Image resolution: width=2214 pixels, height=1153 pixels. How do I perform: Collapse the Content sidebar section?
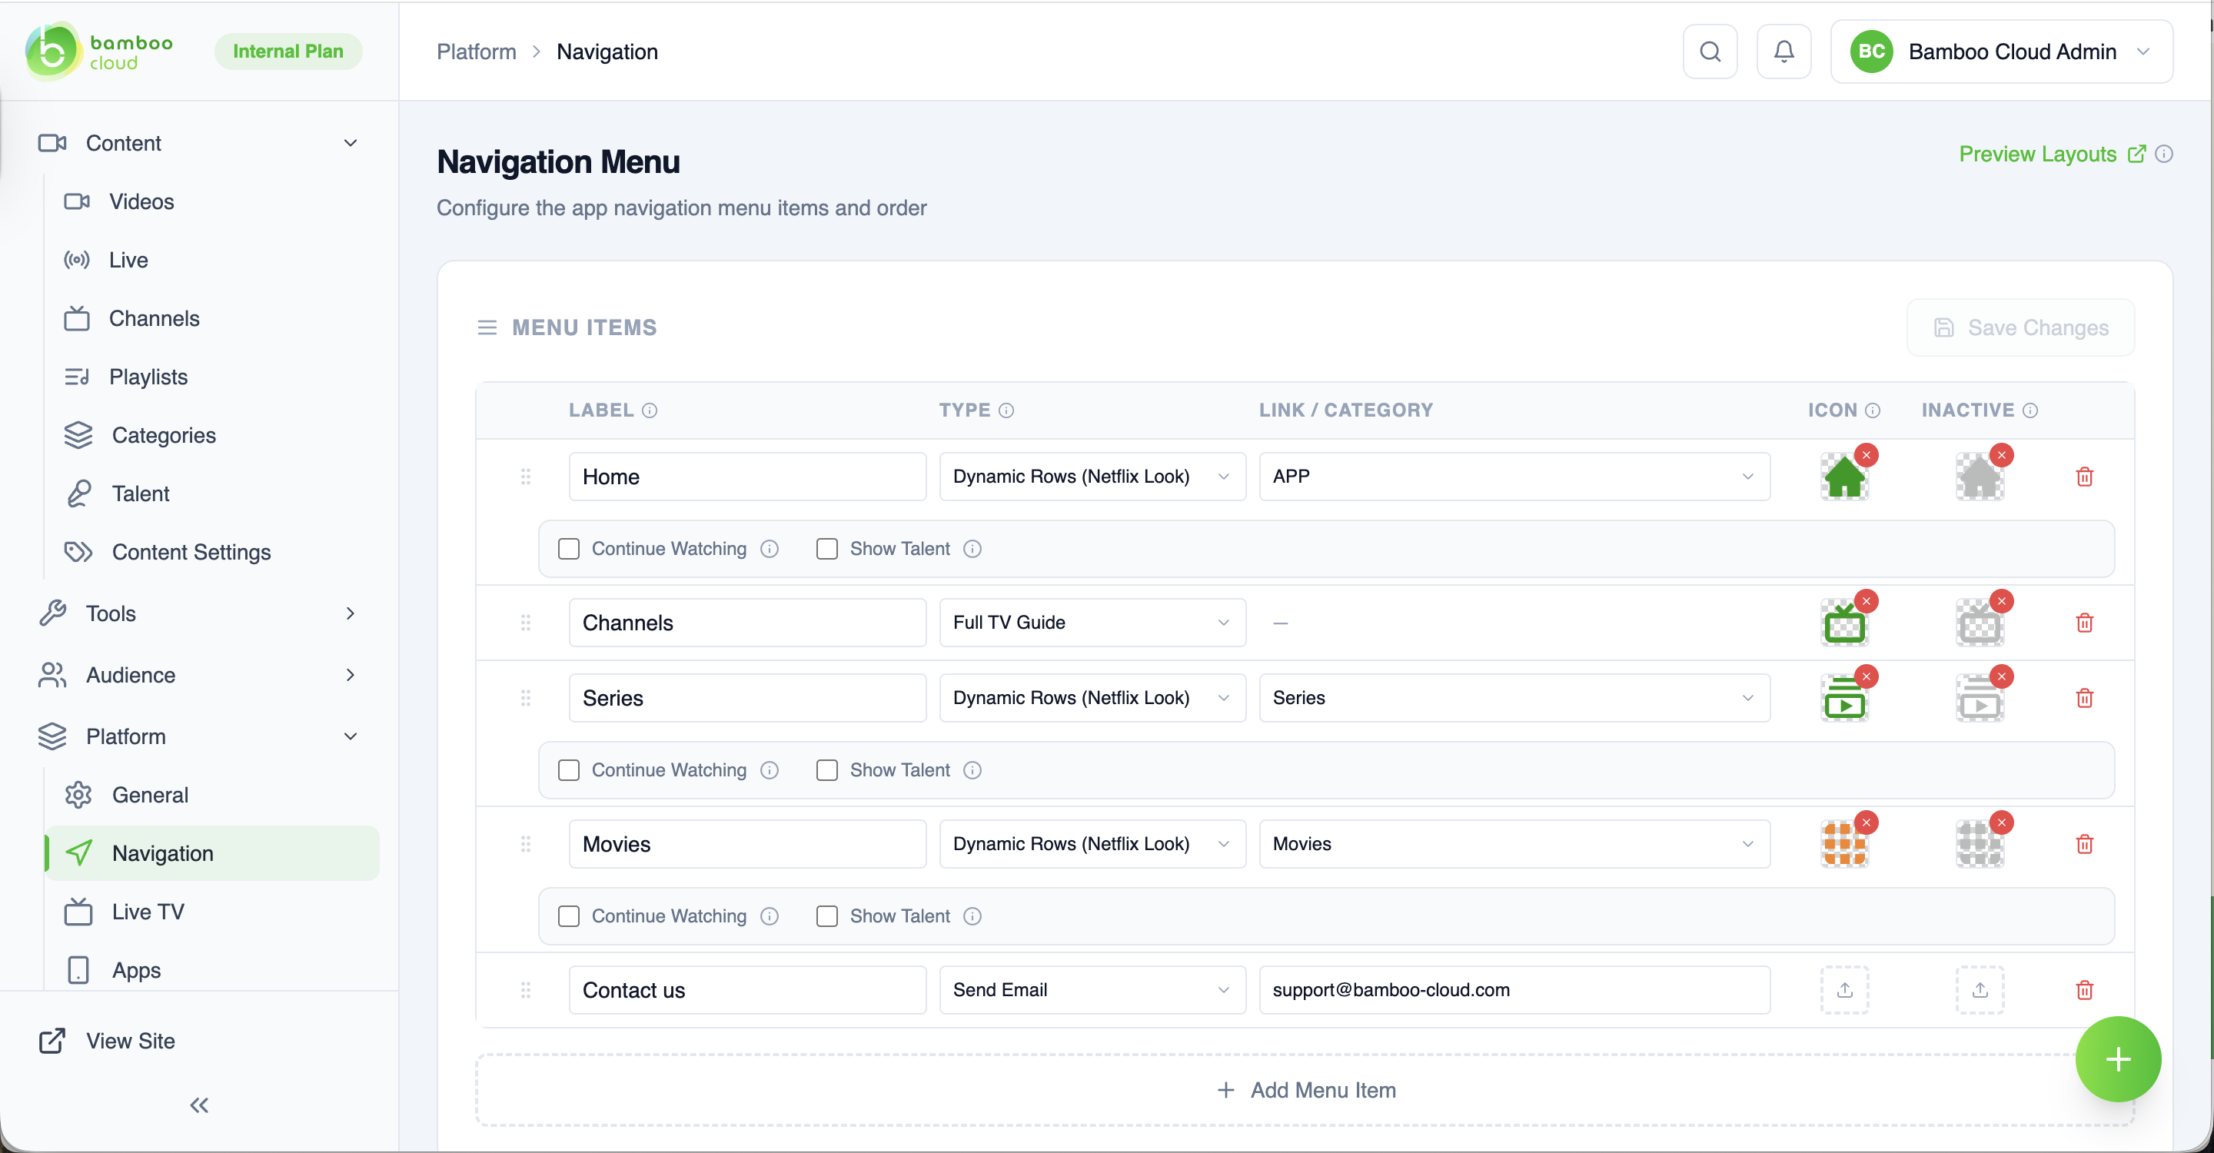click(198, 144)
